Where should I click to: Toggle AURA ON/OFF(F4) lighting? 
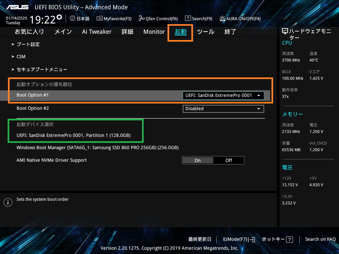coord(240,19)
